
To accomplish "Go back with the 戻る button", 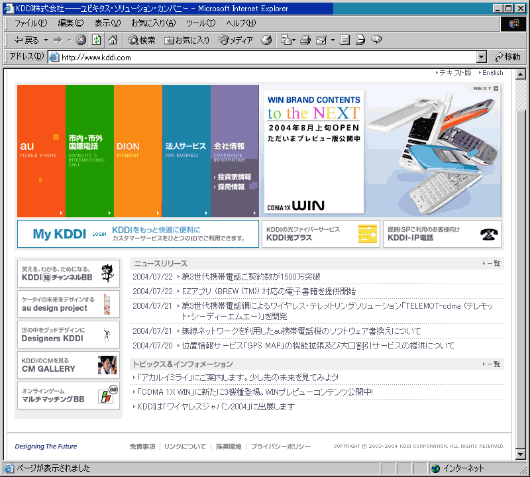I will (26, 40).
